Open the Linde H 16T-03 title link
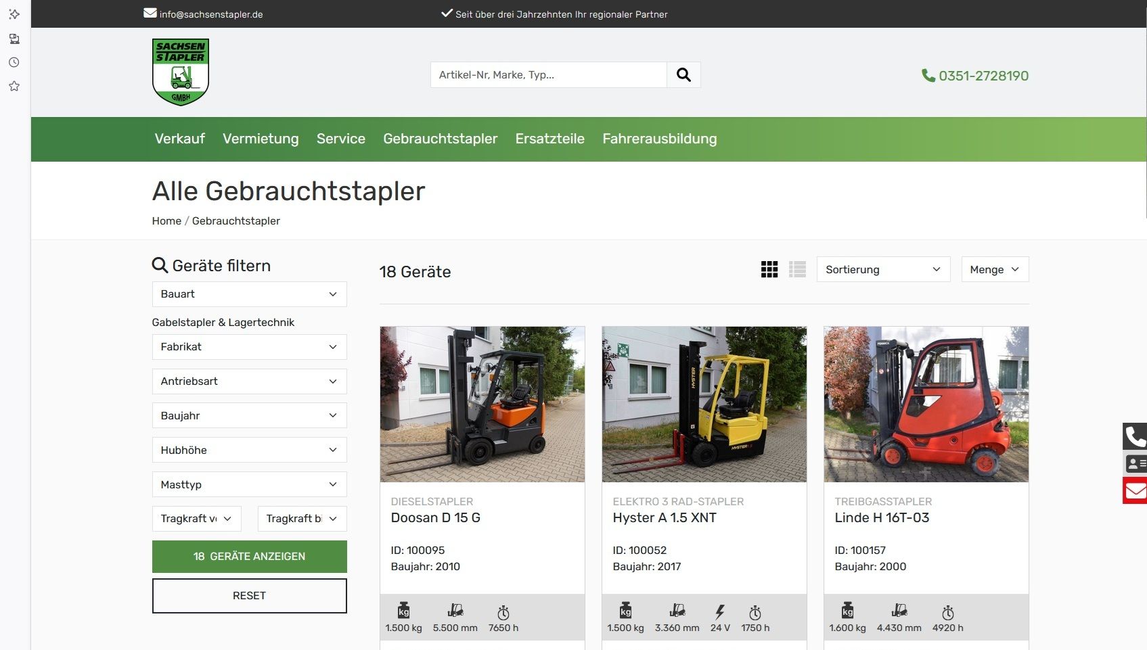1147x650 pixels. tap(882, 517)
